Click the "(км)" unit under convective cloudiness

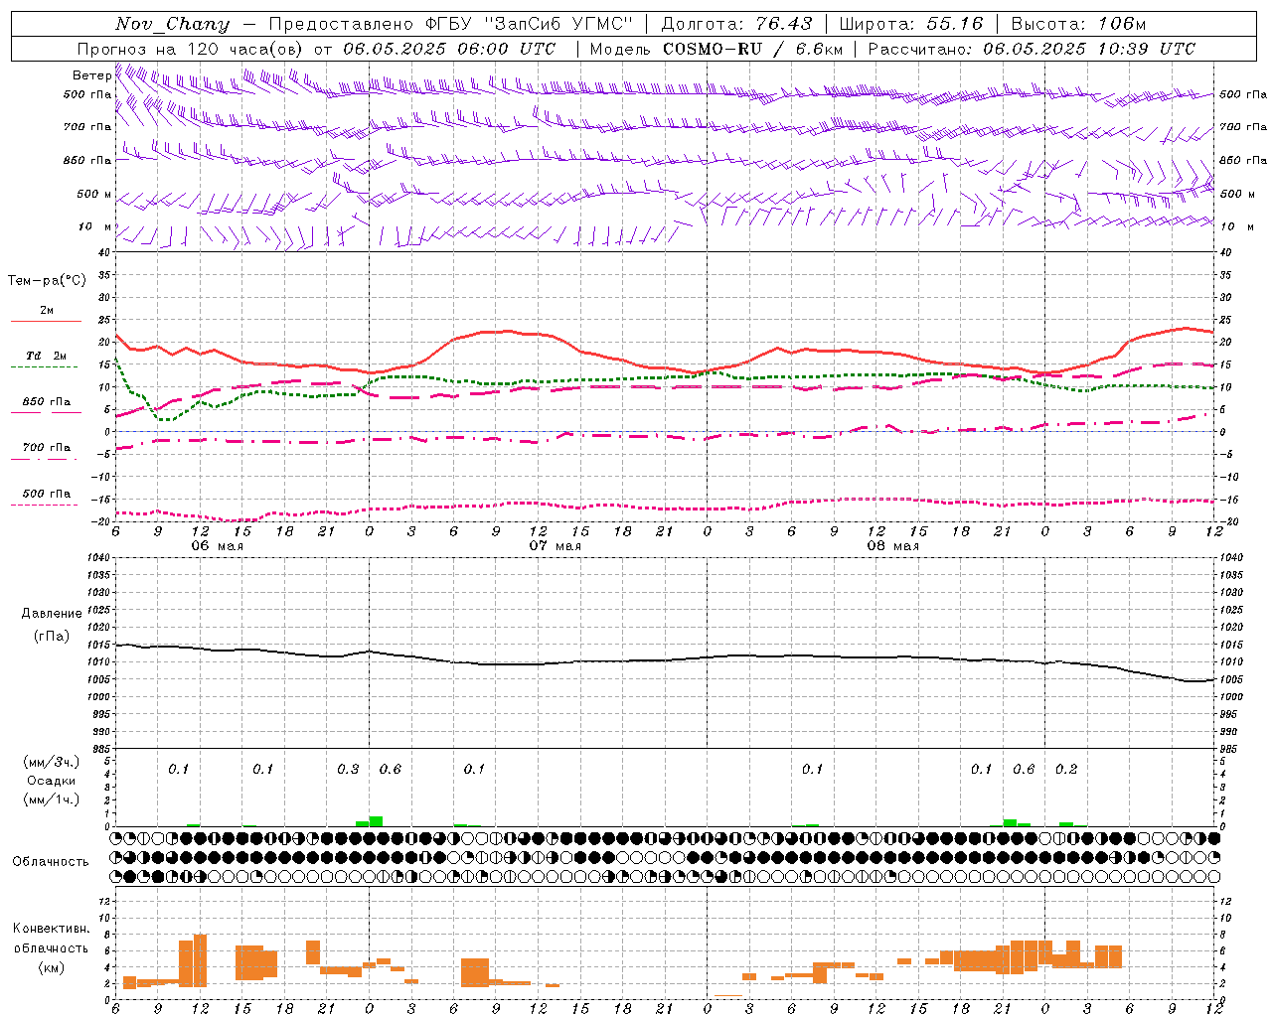(x=52, y=966)
